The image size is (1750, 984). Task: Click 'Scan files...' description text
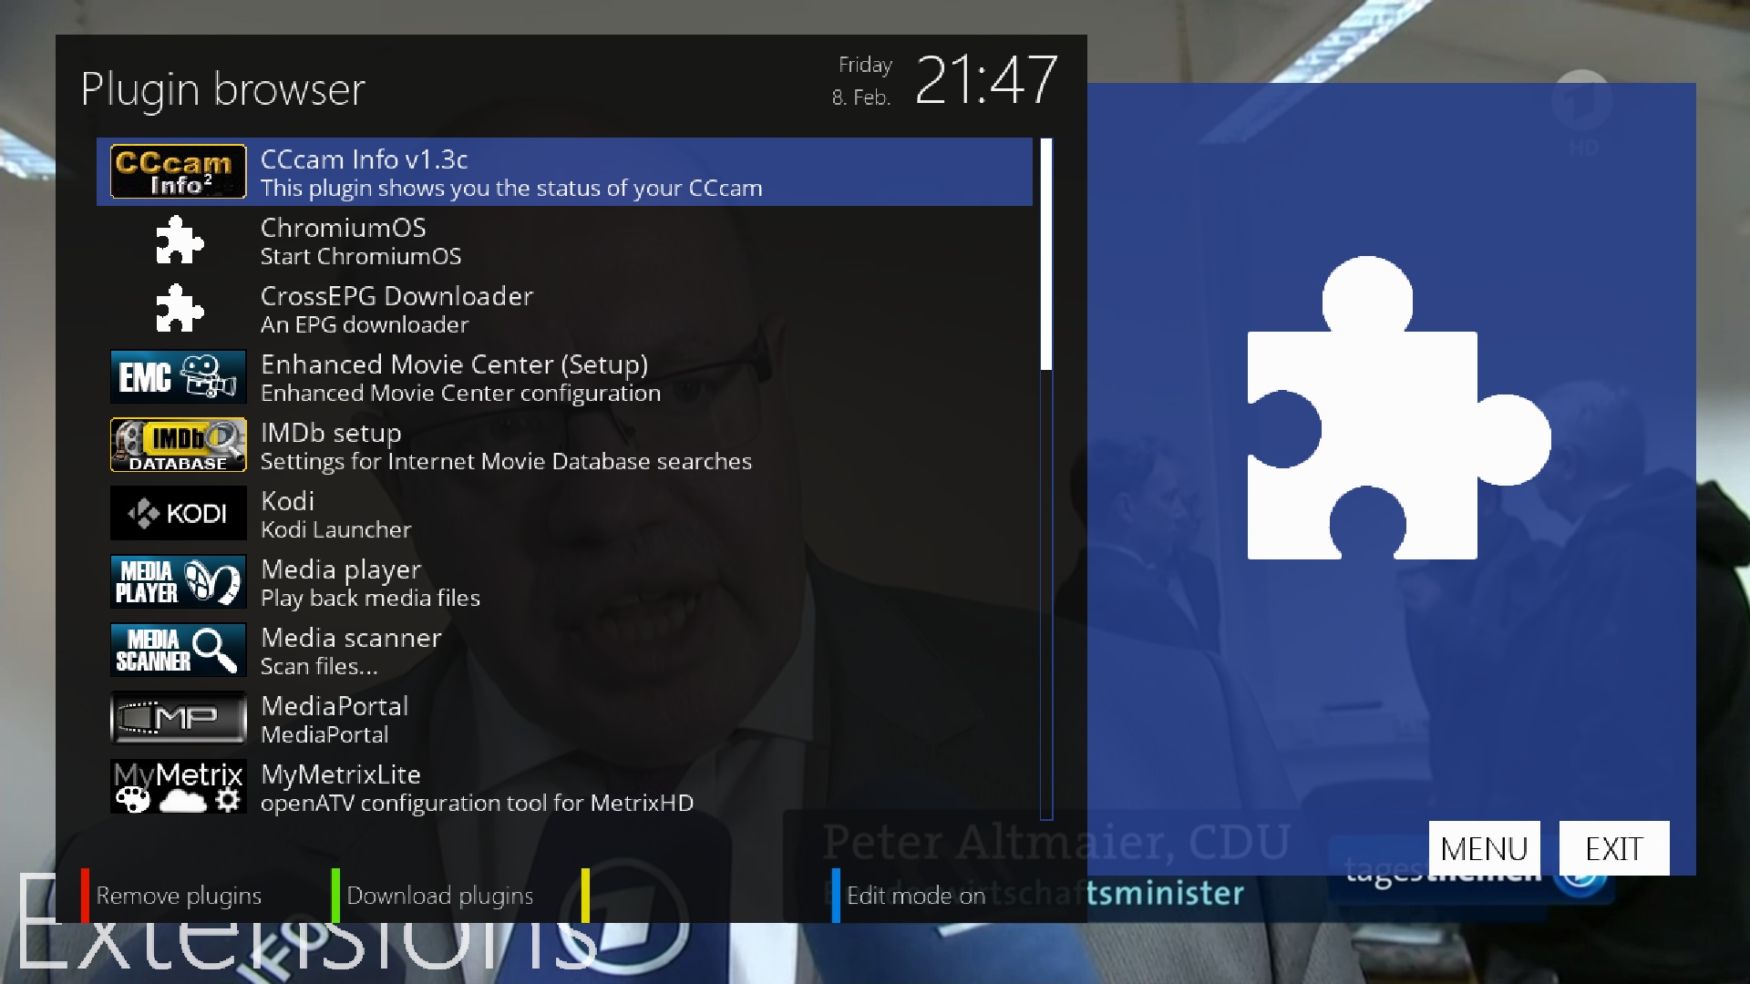319,666
